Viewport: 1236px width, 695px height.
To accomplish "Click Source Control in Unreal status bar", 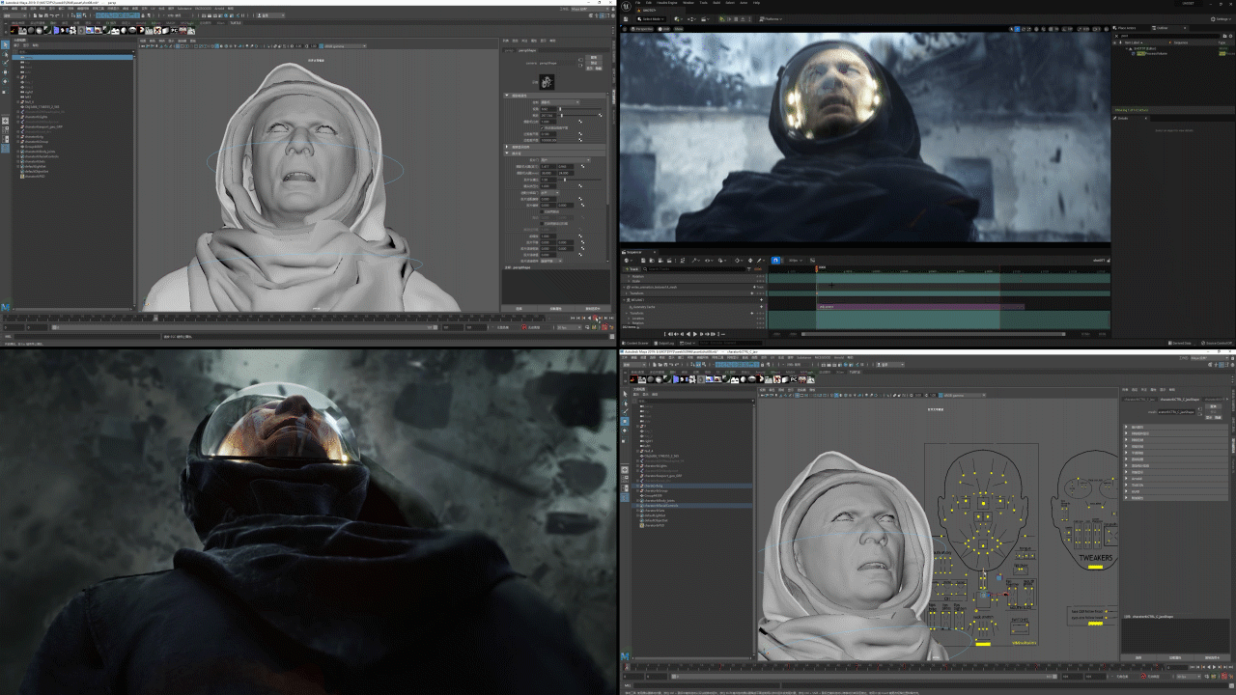I will (x=1217, y=343).
